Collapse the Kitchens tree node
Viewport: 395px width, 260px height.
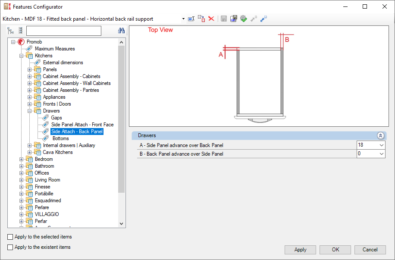point(22,56)
